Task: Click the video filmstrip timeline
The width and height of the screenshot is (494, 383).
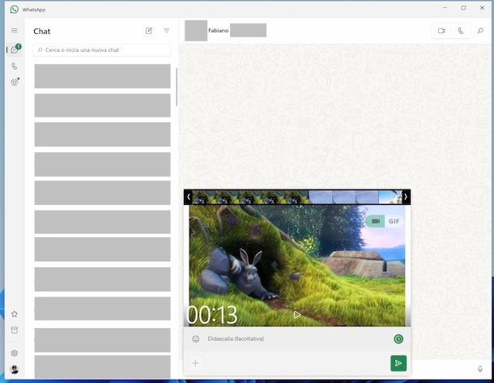Action: [297, 198]
